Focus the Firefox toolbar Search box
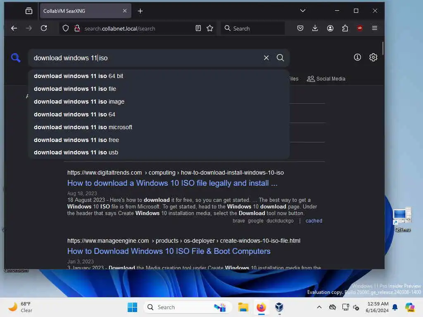 coord(252,28)
